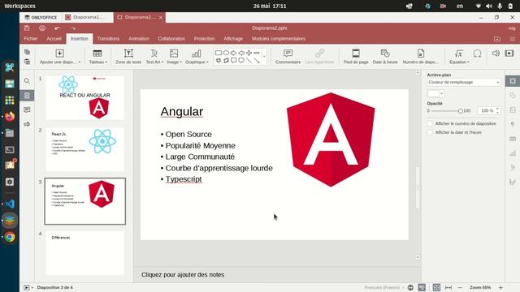Screen dimensions: 520x292
Task: Expand Ajouter une diapo dropdown arrow
Action: [80, 62]
